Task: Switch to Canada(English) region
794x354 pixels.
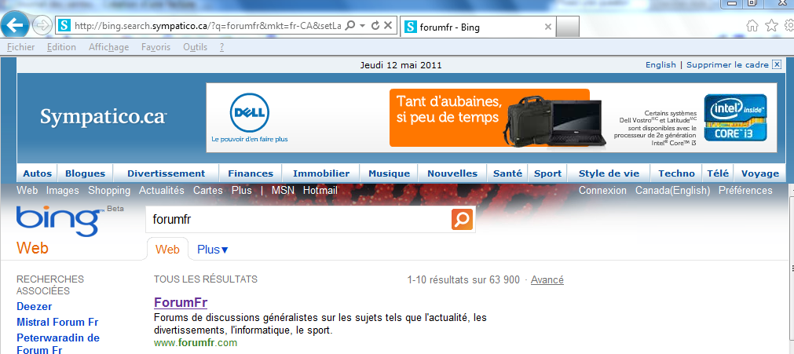Action: pyautogui.click(x=672, y=191)
